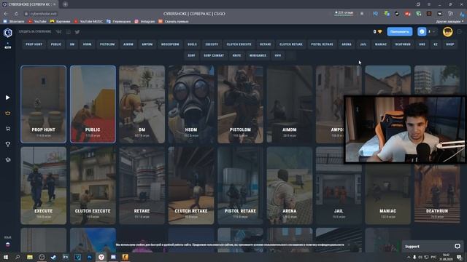Viewport: 467px width, 262px height.
Task: Open the play servers sidebar icon
Action: (8, 98)
